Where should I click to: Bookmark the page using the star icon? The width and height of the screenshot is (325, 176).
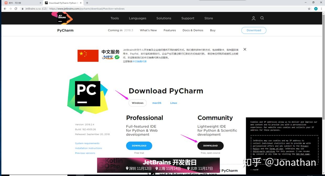(309, 8)
